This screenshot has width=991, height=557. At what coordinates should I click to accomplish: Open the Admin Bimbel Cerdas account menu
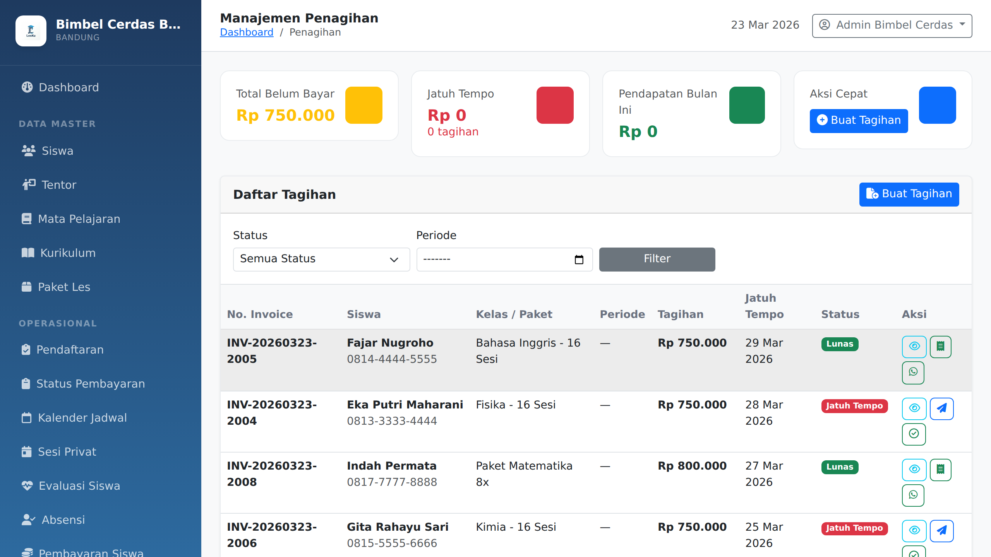tap(892, 26)
